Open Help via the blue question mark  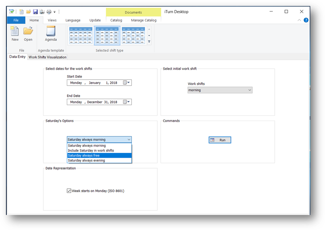coord(306,20)
